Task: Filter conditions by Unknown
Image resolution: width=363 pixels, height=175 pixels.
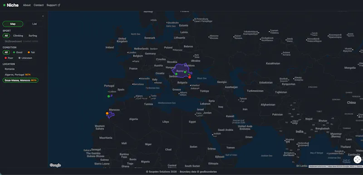Action: [25, 58]
